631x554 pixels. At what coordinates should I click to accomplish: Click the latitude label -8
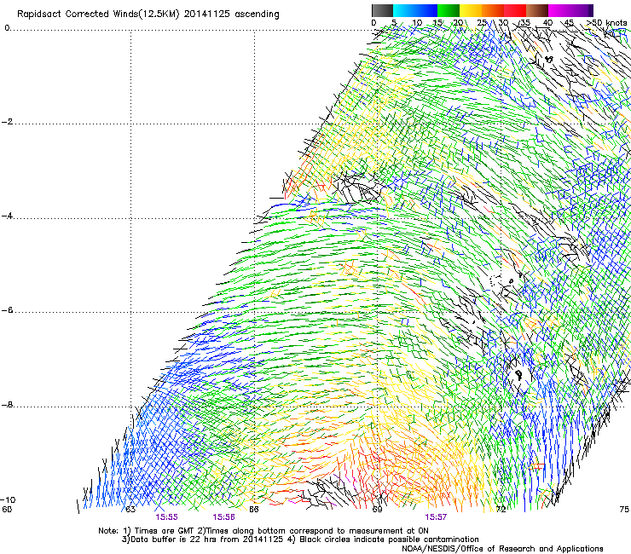click(x=7, y=405)
